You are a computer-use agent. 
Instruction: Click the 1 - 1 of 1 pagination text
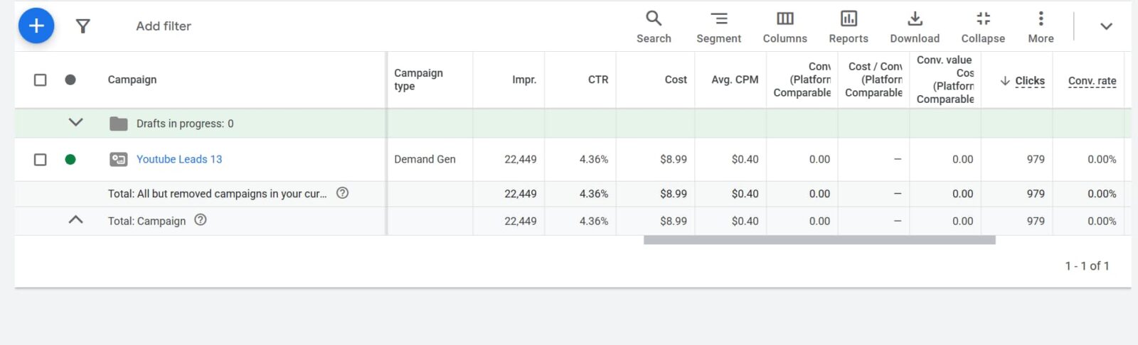click(x=1087, y=265)
